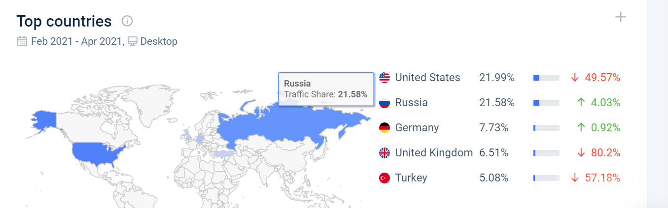This screenshot has width=668, height=208.
Task: Click the Russia flag icon
Action: [x=385, y=103]
